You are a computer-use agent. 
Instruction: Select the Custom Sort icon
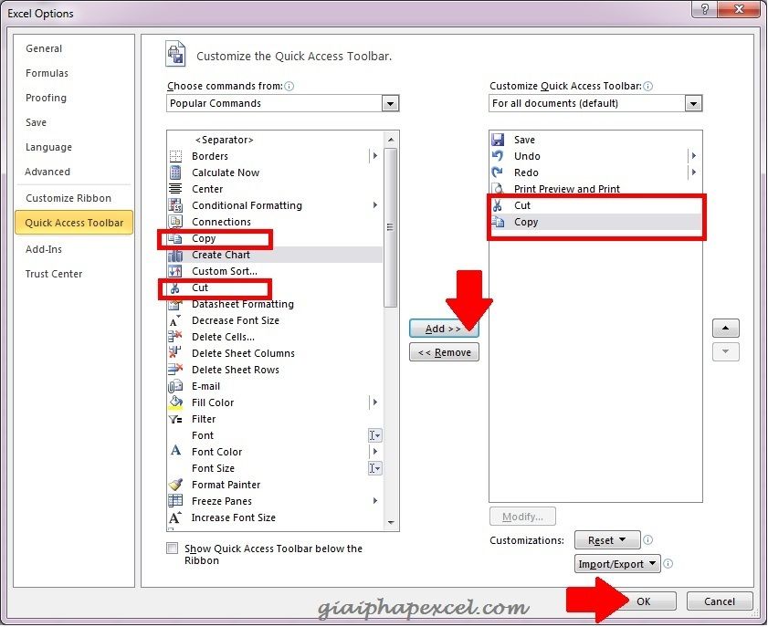point(175,271)
